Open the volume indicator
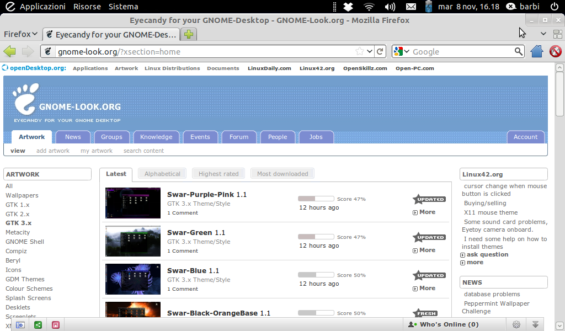Viewport: 565px width, 331px height. pyautogui.click(x=390, y=7)
